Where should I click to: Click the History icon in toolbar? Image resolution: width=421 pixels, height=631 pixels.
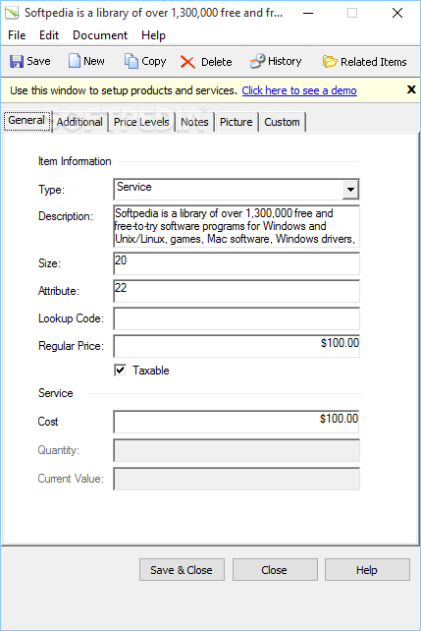[257, 61]
